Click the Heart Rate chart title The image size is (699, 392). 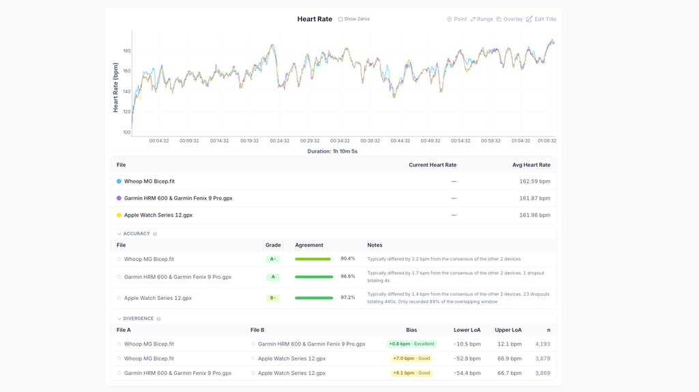[315, 19]
